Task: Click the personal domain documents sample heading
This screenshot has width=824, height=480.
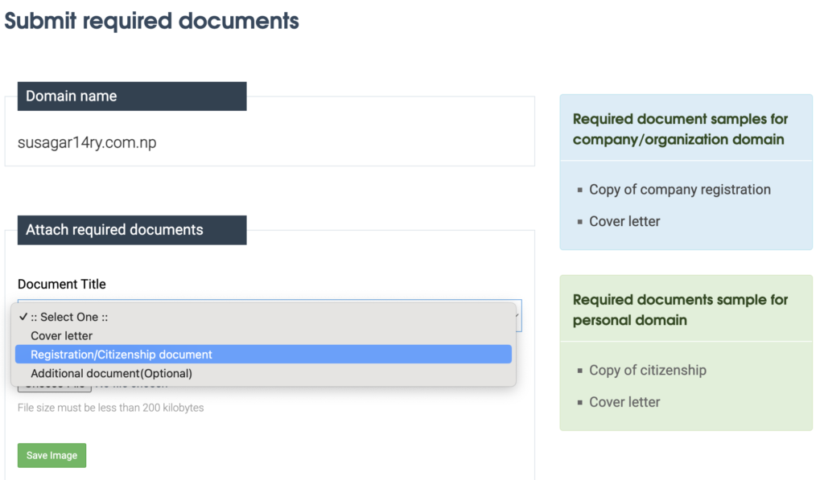Action: [x=682, y=310]
